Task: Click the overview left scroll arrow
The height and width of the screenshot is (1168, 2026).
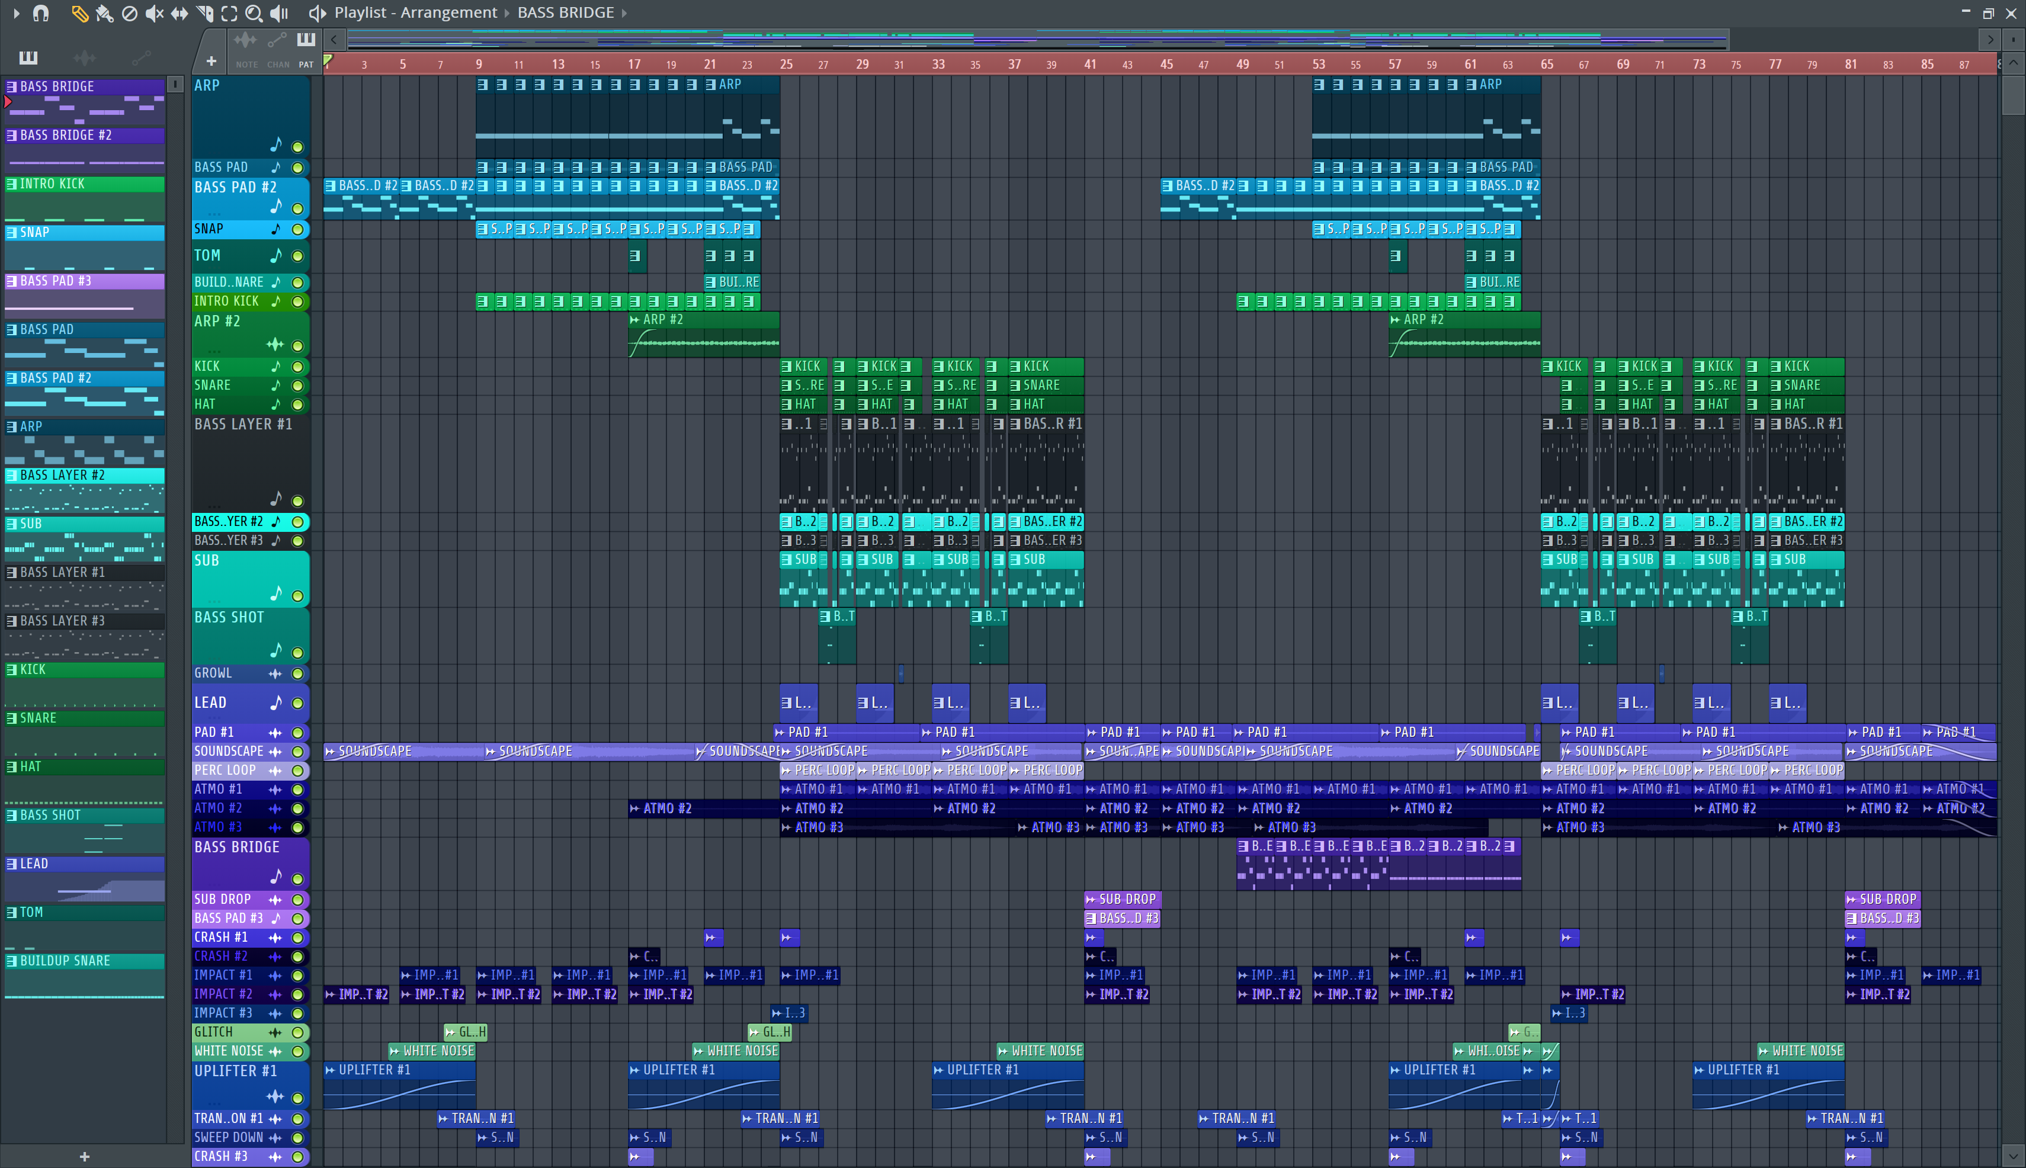Action: tap(334, 39)
